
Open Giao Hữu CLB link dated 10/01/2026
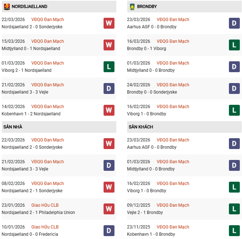click(x=45, y=227)
